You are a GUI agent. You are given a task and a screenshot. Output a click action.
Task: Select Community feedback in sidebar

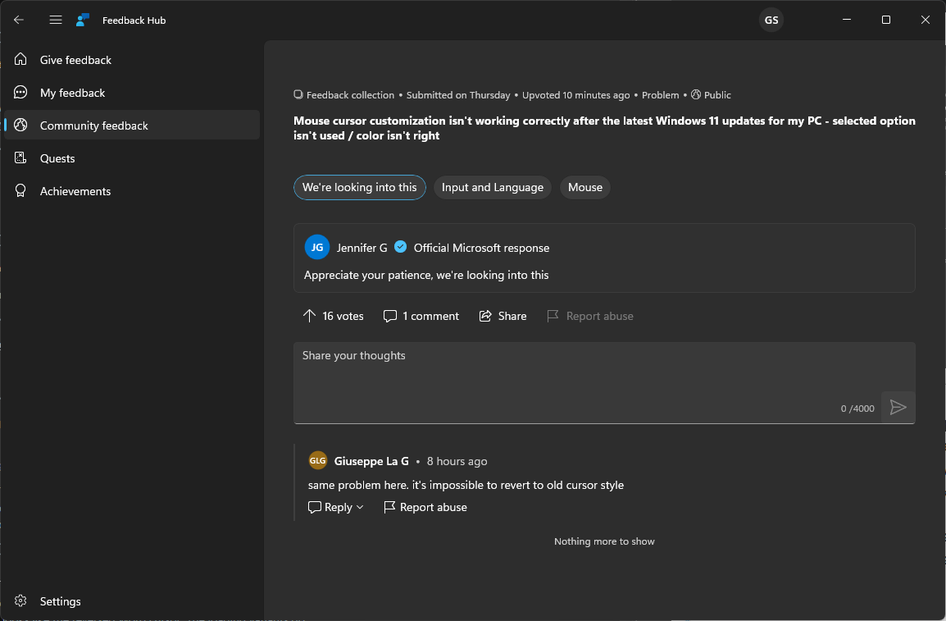132,125
